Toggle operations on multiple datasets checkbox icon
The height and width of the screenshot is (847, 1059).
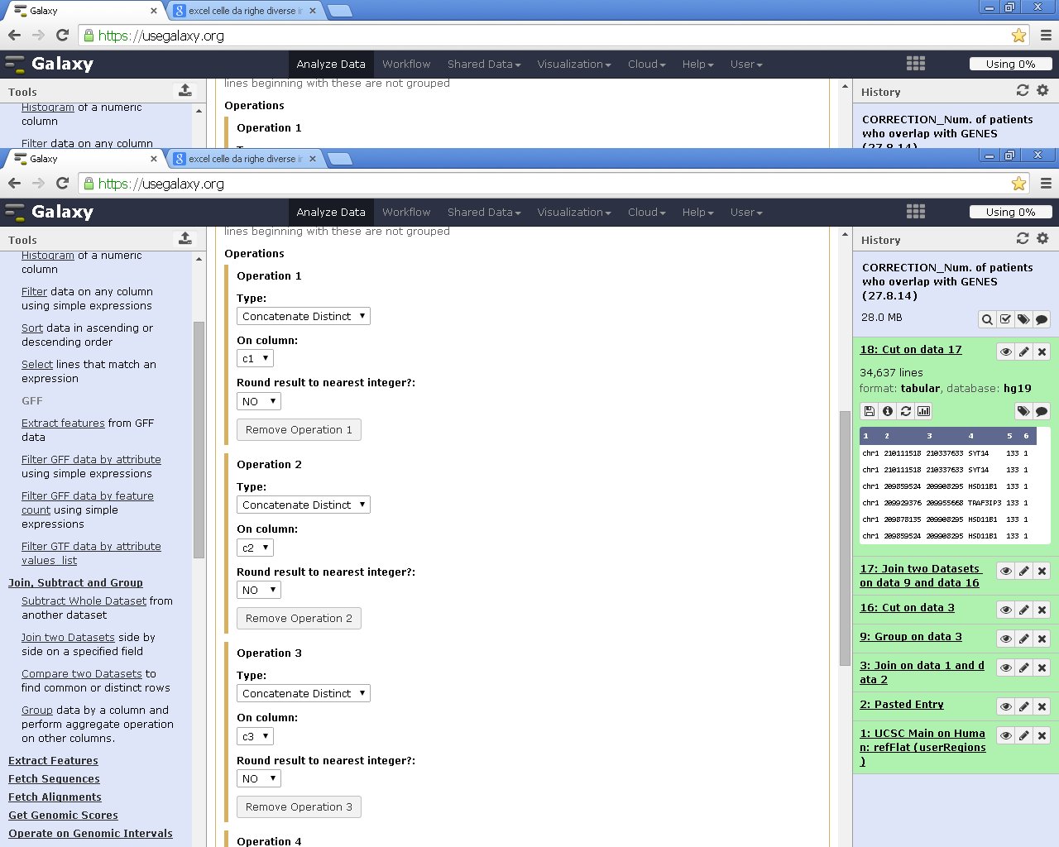pyautogui.click(x=1005, y=319)
